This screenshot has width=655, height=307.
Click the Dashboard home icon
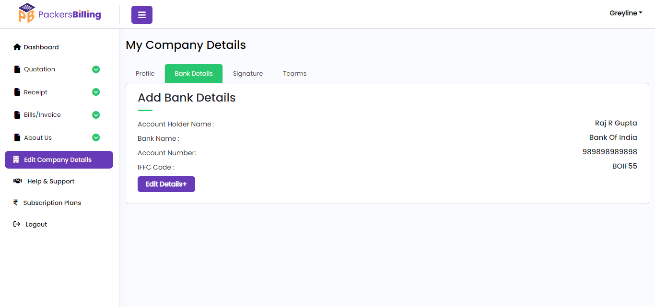pyautogui.click(x=17, y=47)
